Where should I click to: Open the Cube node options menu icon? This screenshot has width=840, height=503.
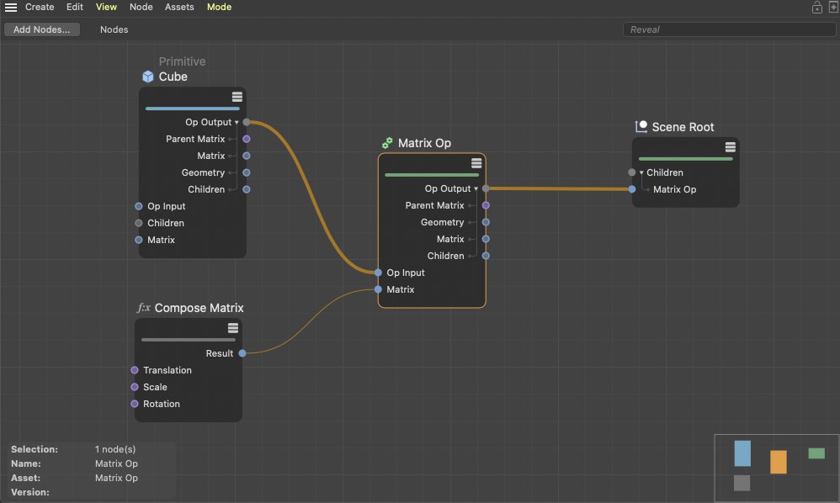pos(237,97)
